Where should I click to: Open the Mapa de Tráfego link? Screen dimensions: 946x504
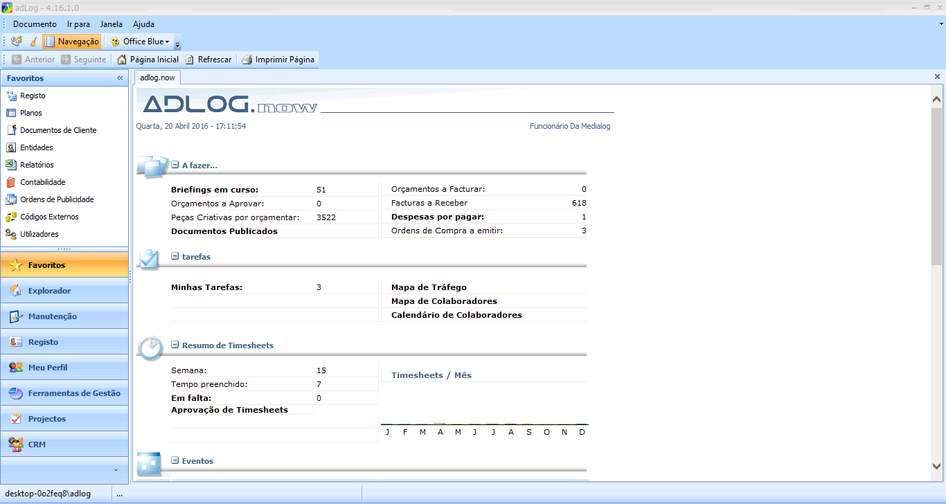[429, 287]
